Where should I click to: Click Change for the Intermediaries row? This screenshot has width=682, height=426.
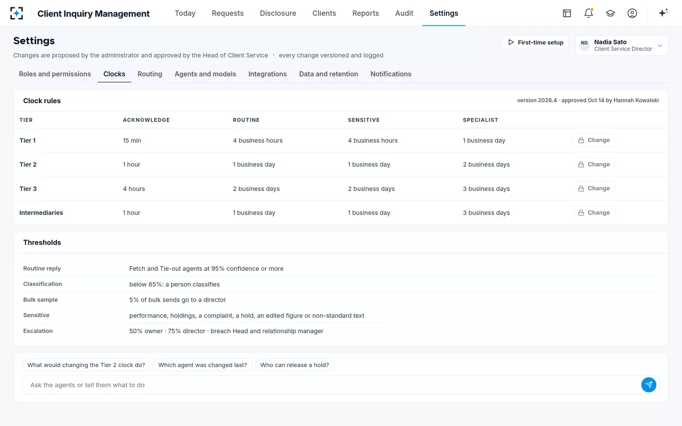pyautogui.click(x=594, y=213)
